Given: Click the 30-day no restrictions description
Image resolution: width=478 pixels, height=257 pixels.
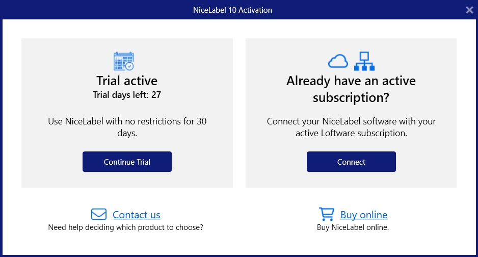Looking at the screenshot, I should [x=127, y=127].
